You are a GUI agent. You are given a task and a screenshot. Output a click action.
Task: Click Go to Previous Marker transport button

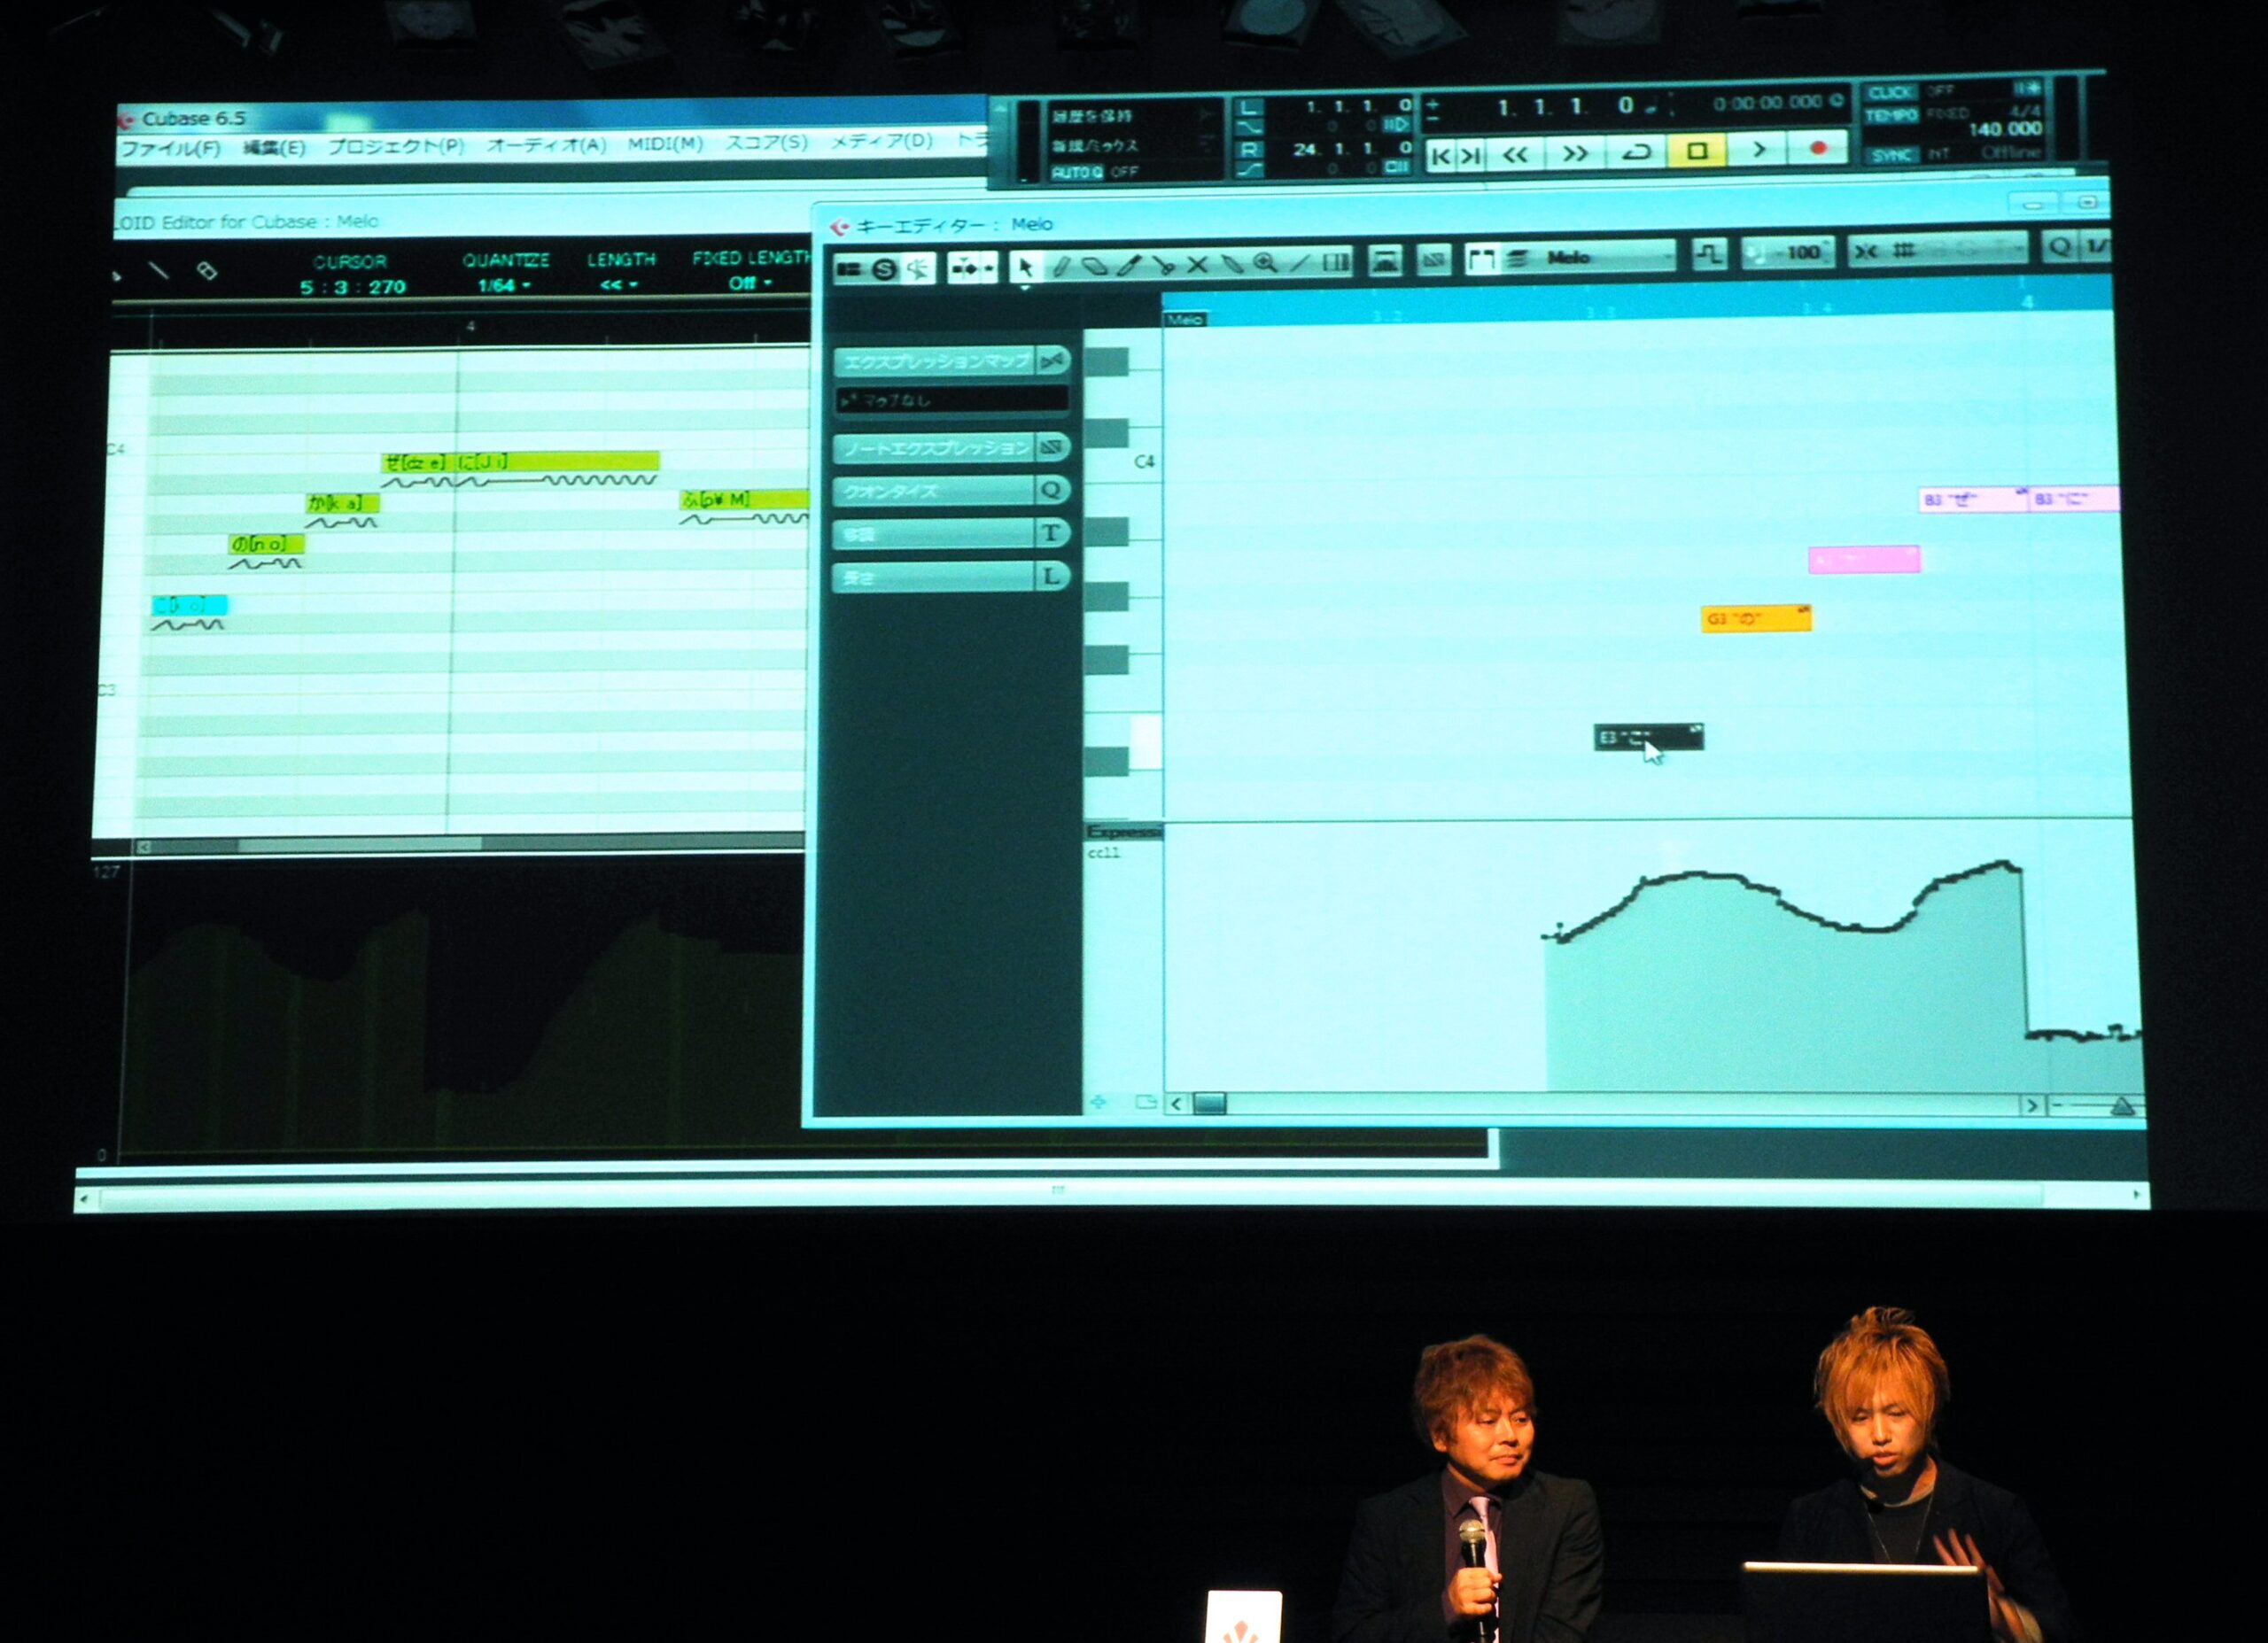1441,155
